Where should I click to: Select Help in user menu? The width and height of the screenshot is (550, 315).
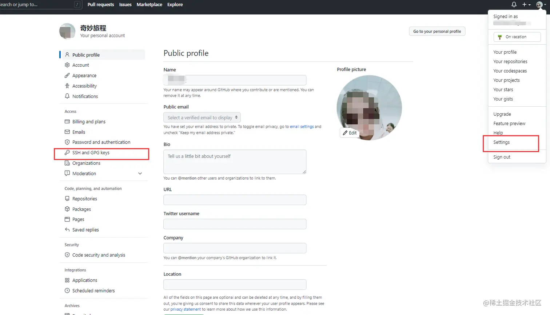(x=498, y=133)
